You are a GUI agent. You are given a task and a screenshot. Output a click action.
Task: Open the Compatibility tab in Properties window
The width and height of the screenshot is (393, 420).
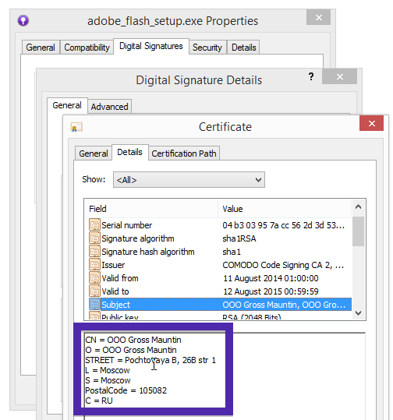(x=87, y=48)
